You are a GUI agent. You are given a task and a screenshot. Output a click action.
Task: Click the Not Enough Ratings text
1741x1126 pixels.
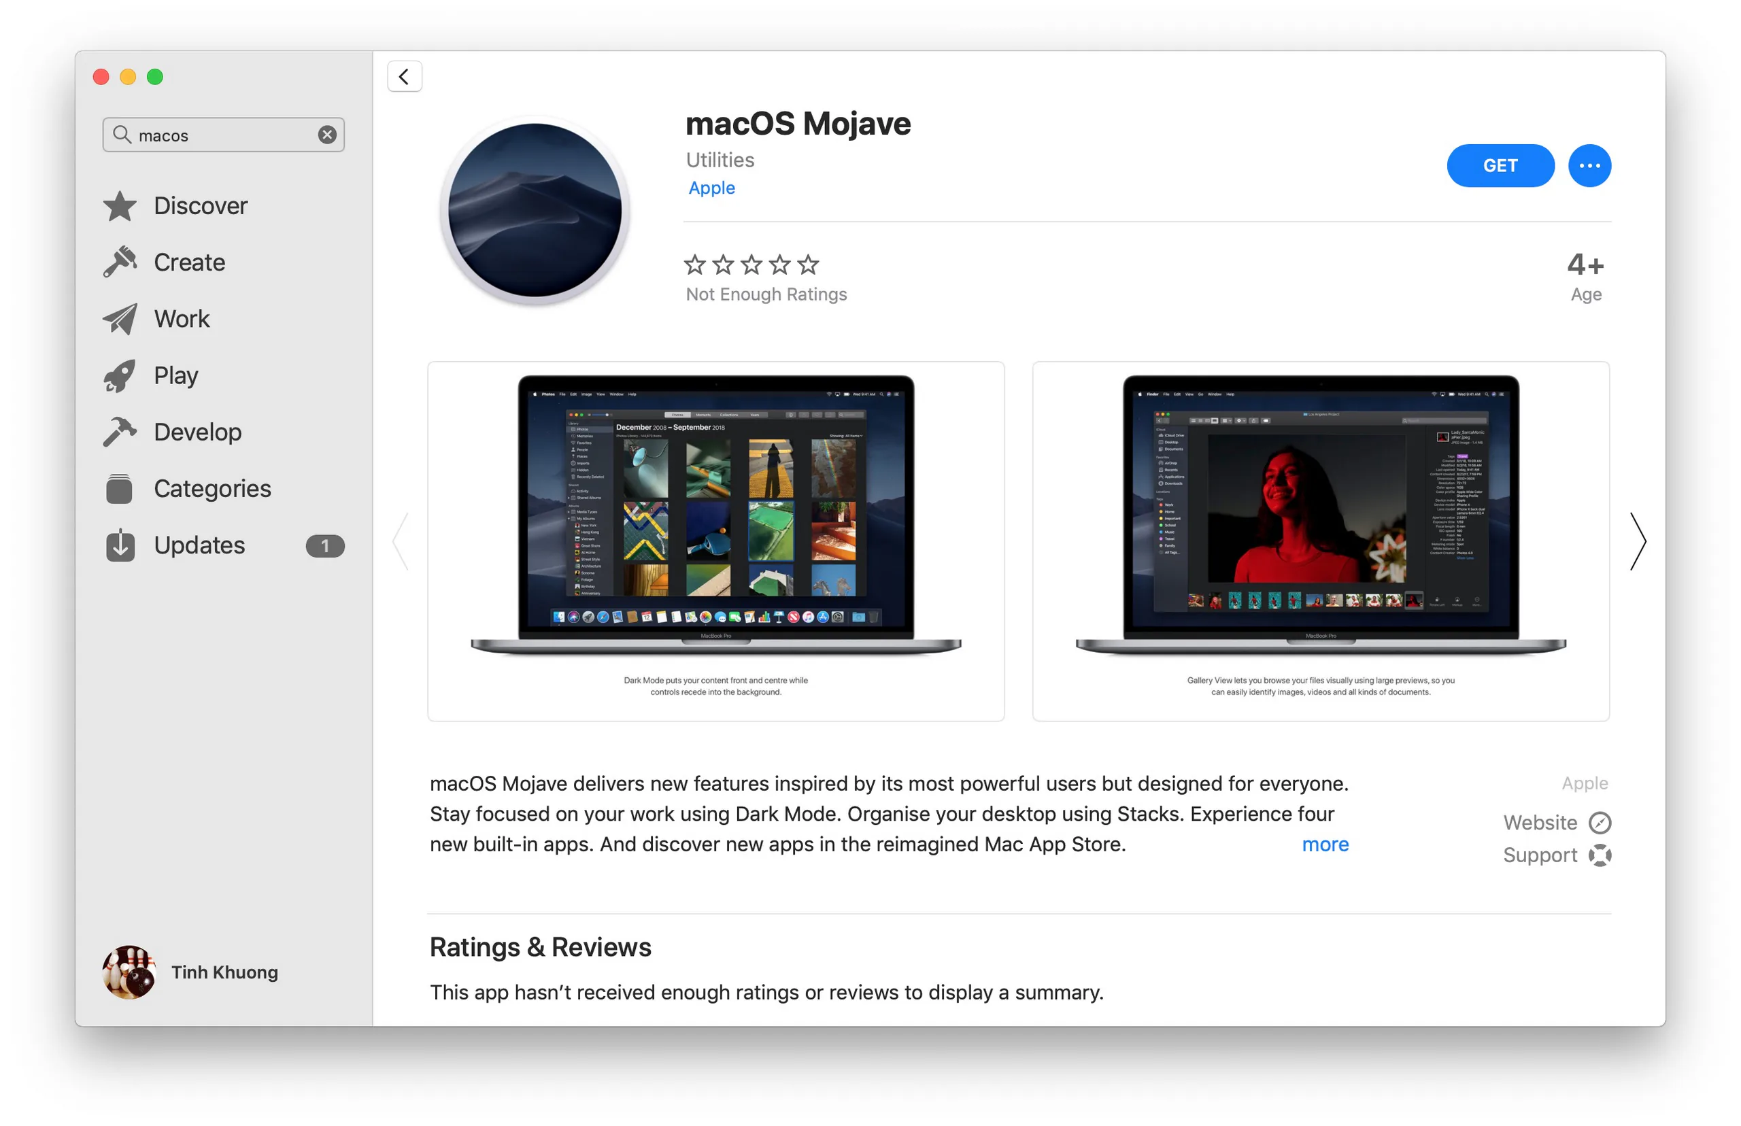click(766, 294)
